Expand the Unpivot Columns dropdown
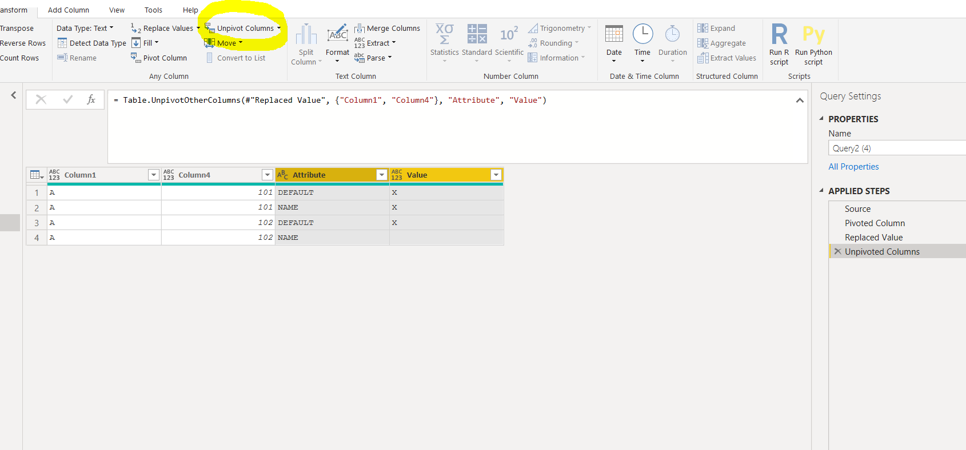The height and width of the screenshot is (450, 966). (x=279, y=28)
